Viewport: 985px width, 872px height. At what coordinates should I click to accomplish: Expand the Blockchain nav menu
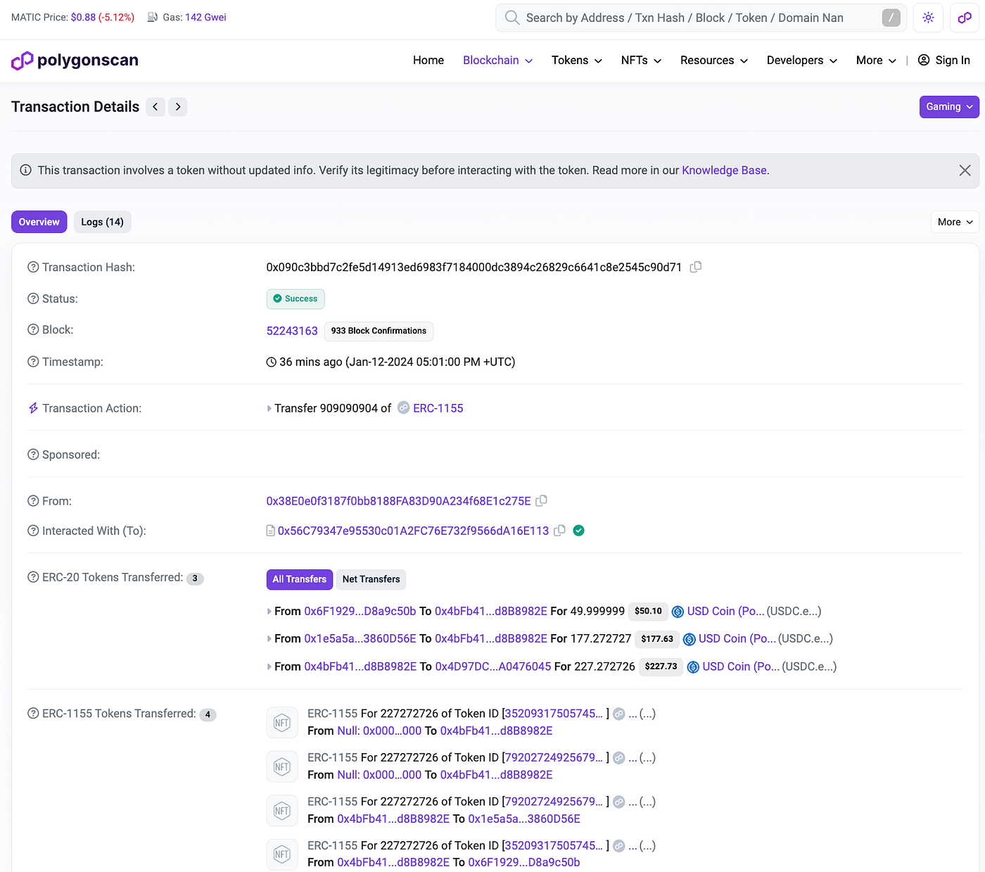[x=497, y=61]
